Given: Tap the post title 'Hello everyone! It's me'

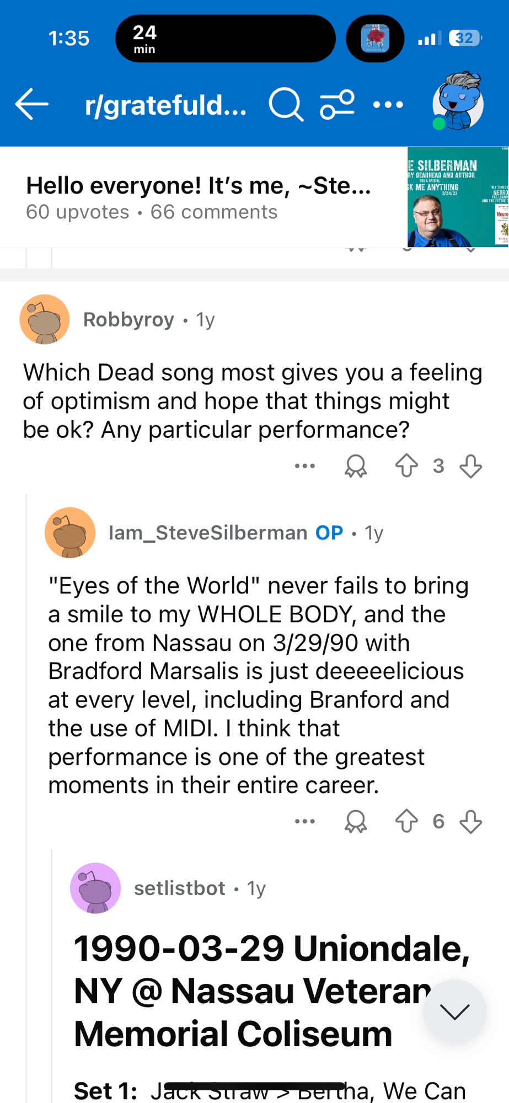Looking at the screenshot, I should [x=199, y=186].
